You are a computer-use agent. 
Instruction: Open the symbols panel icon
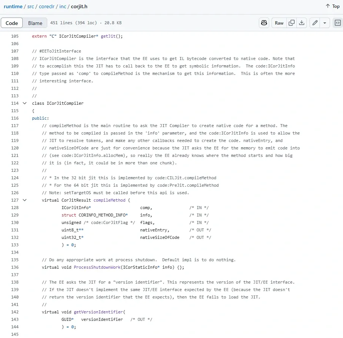[337, 23]
